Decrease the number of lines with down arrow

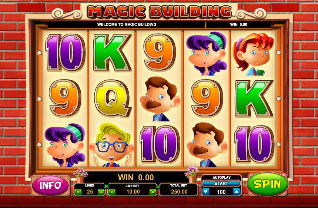tap(78, 192)
